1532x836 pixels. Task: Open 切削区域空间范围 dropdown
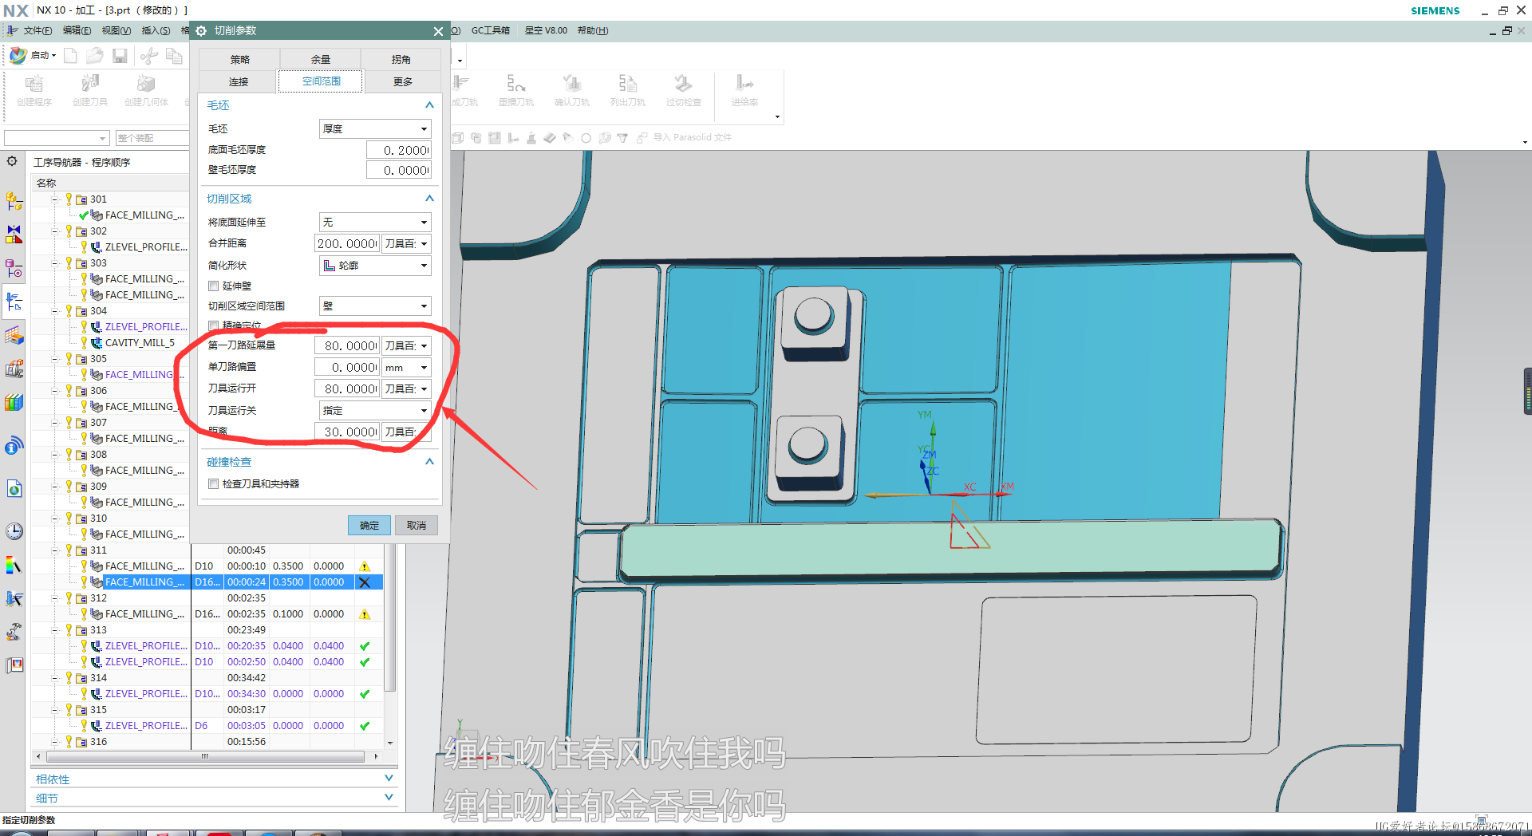click(x=375, y=306)
